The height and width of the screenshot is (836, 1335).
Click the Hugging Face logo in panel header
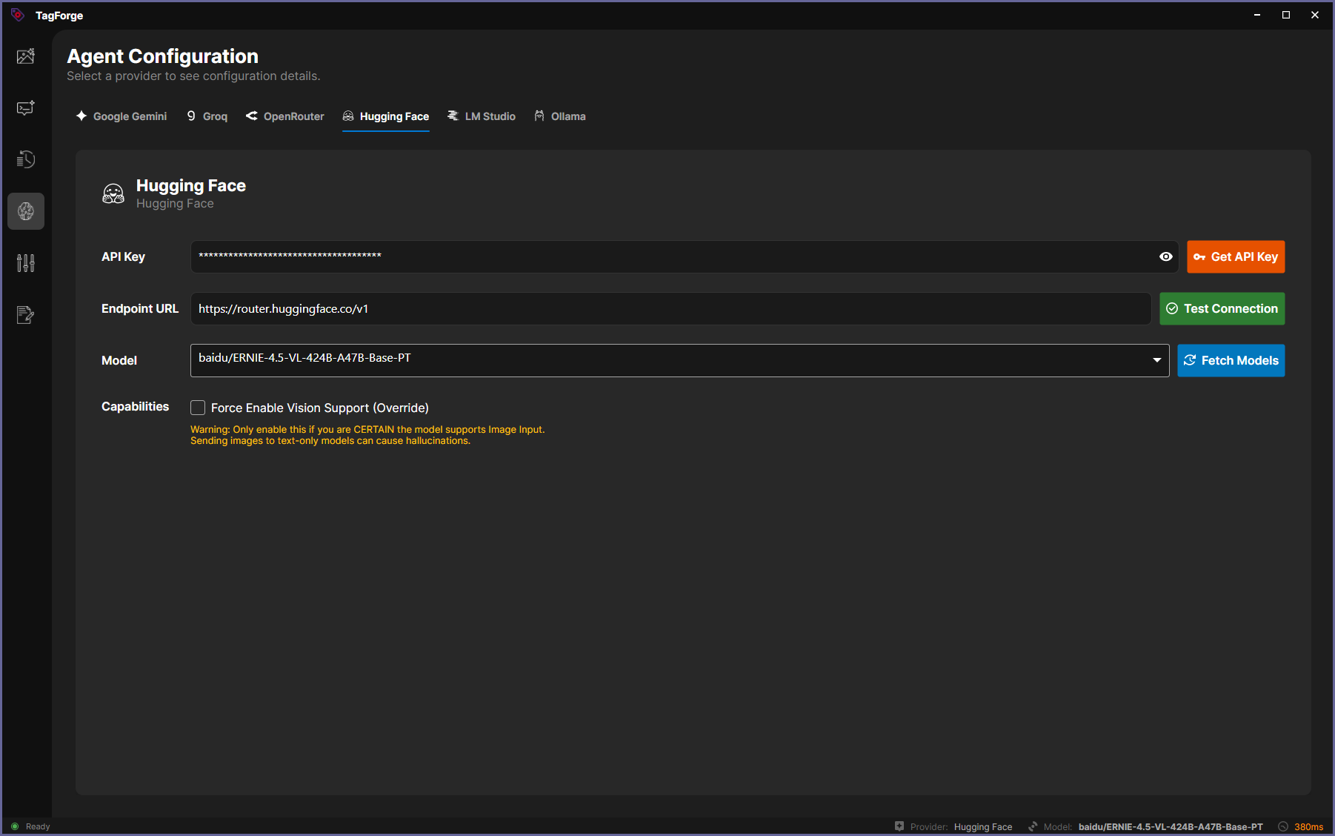click(113, 193)
